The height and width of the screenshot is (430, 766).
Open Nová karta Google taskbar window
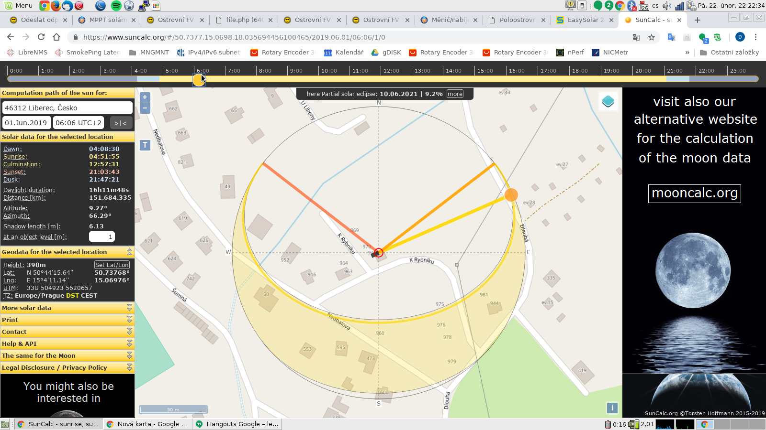(x=147, y=424)
